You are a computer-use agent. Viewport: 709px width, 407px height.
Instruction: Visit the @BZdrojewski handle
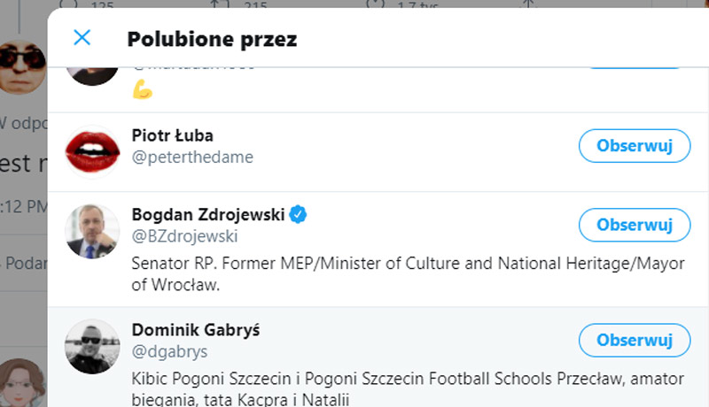(184, 237)
